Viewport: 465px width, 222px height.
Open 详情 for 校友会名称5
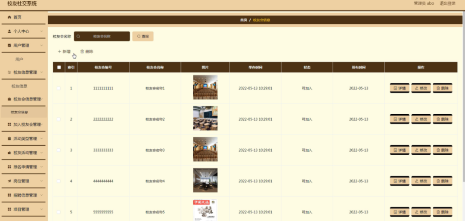(x=400, y=212)
